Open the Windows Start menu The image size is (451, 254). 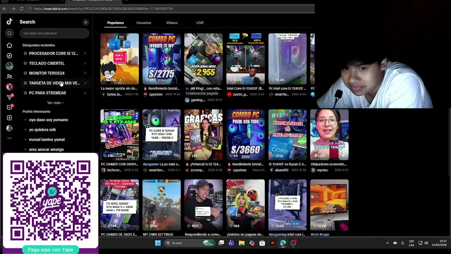pyautogui.click(x=158, y=243)
